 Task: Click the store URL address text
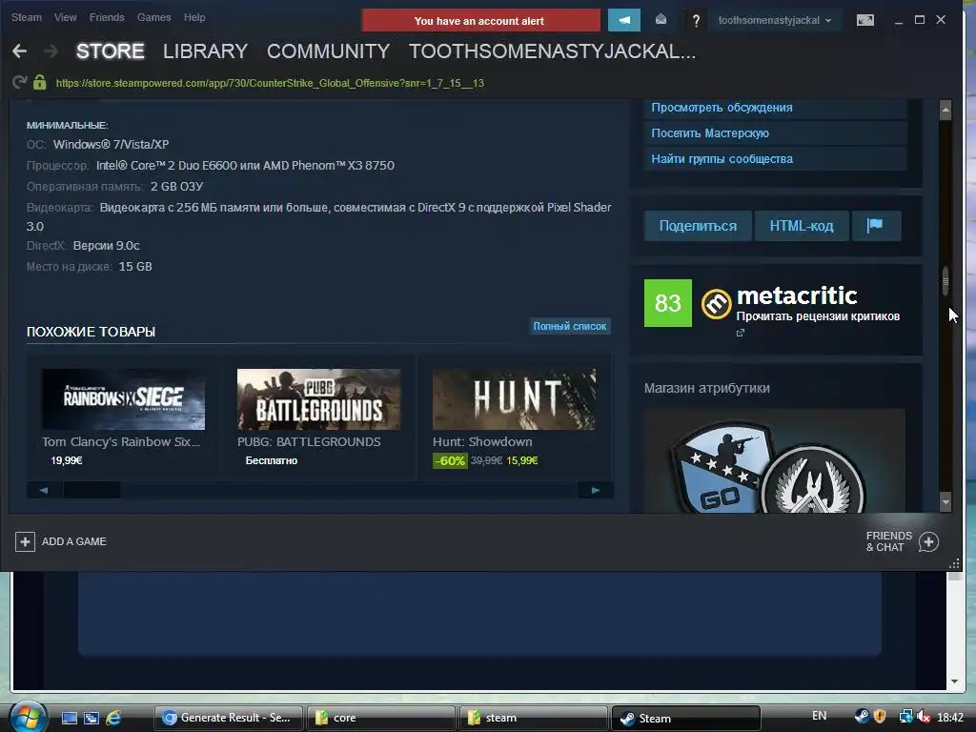click(x=270, y=83)
